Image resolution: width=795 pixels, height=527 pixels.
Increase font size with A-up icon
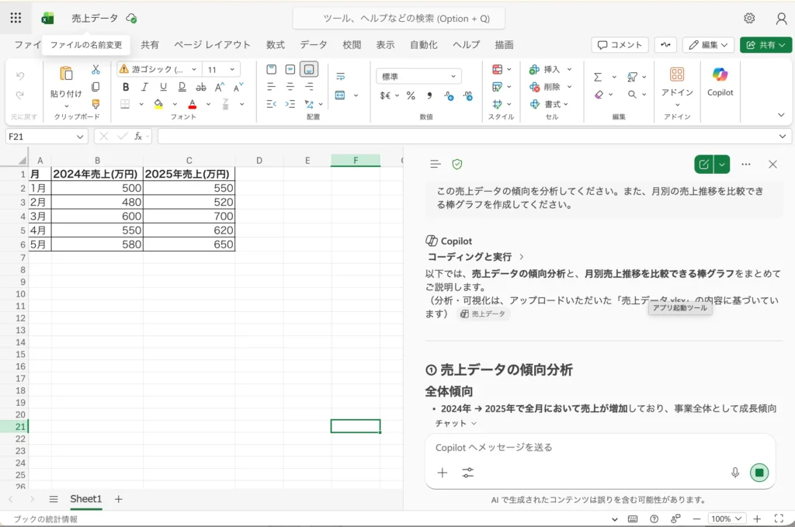(220, 87)
